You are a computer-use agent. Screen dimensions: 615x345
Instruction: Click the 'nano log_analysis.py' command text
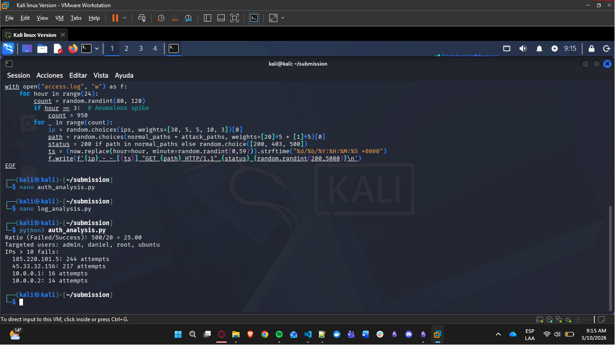pyautogui.click(x=55, y=209)
